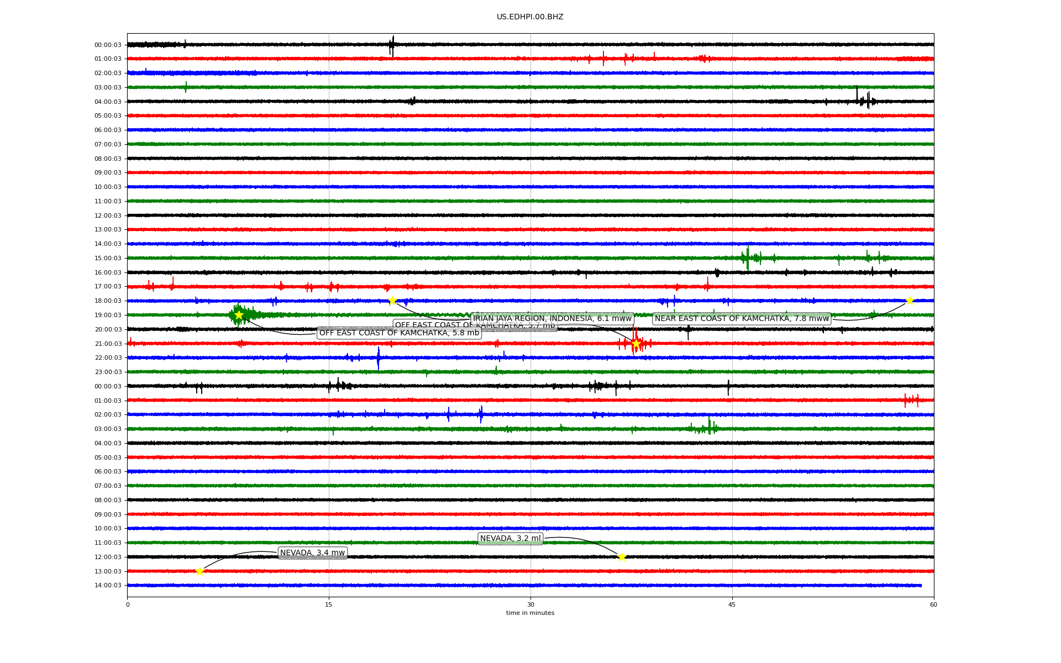The width and height of the screenshot is (1061, 663).
Task: Click the US.EDHPI.00.BHZ plot title
Action: click(x=530, y=17)
